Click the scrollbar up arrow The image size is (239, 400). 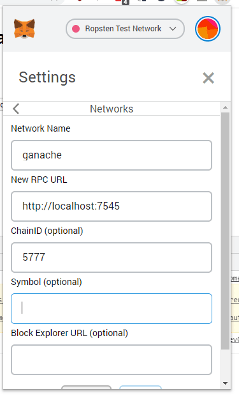(x=225, y=107)
